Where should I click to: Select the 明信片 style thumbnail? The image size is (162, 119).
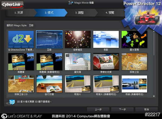pyautogui.click(x=78, y=84)
